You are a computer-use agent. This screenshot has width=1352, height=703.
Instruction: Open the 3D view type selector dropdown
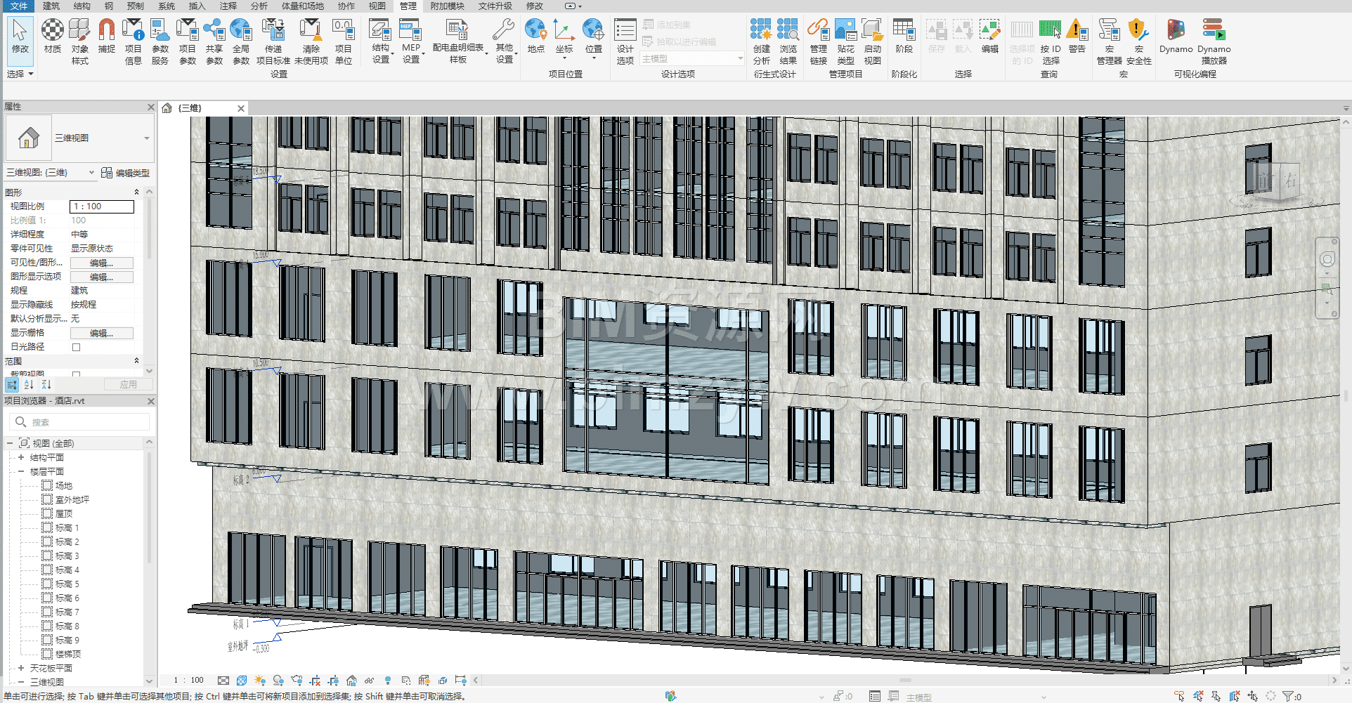click(147, 138)
